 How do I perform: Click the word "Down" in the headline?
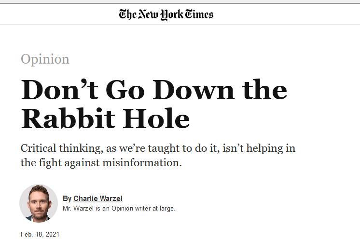click(194, 90)
